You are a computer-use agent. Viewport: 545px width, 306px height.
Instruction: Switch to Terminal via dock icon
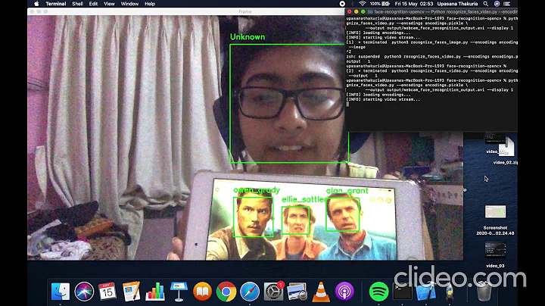(402, 292)
